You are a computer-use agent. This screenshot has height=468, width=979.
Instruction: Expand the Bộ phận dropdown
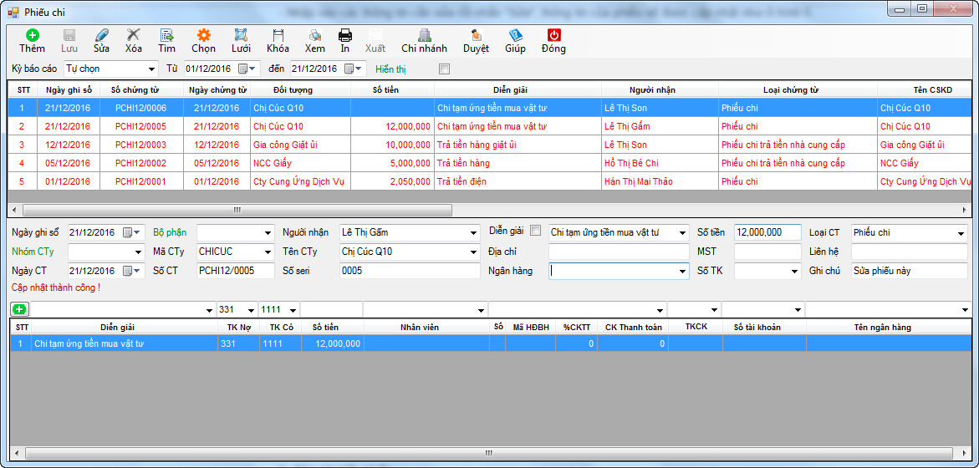[268, 233]
